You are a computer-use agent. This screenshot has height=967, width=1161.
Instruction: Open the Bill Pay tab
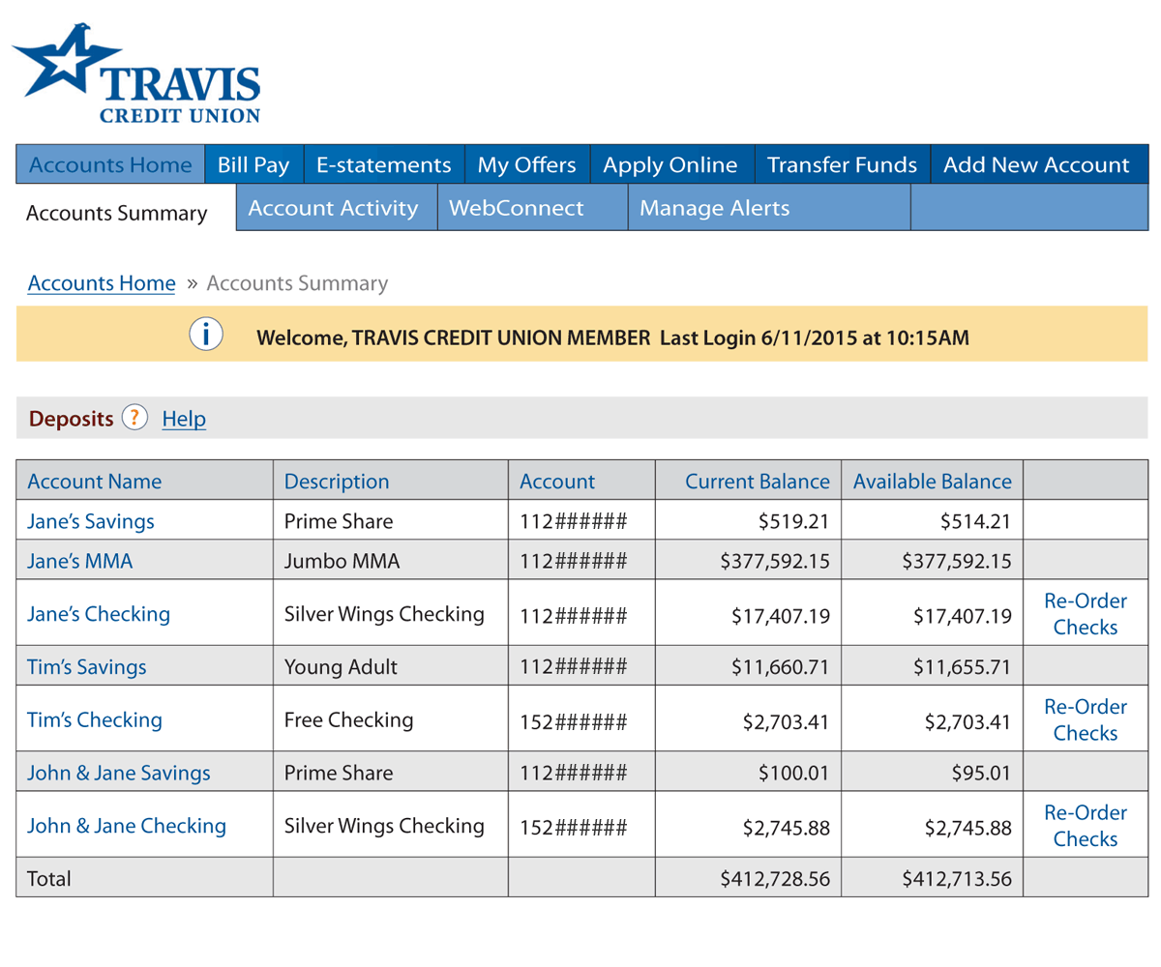click(253, 165)
